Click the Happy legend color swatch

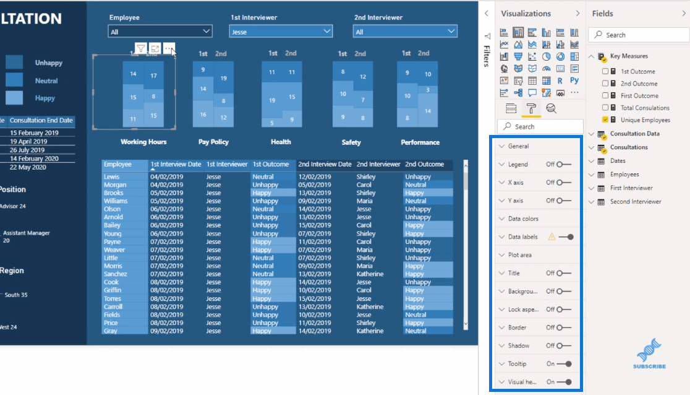click(x=14, y=97)
